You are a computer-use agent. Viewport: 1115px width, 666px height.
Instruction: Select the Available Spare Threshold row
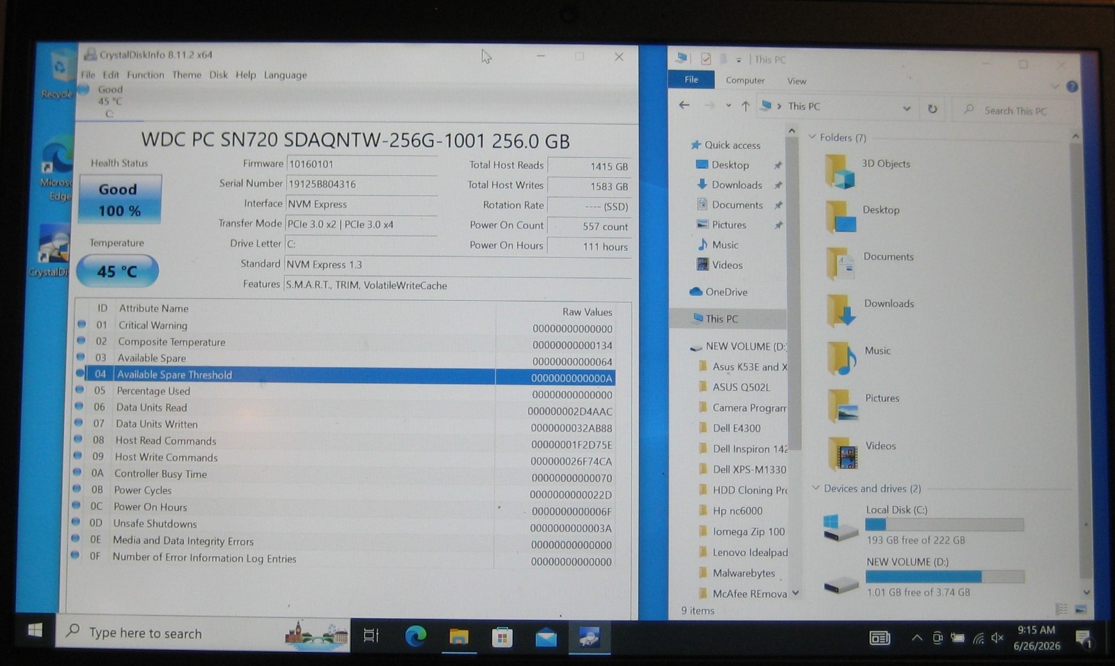(345, 375)
